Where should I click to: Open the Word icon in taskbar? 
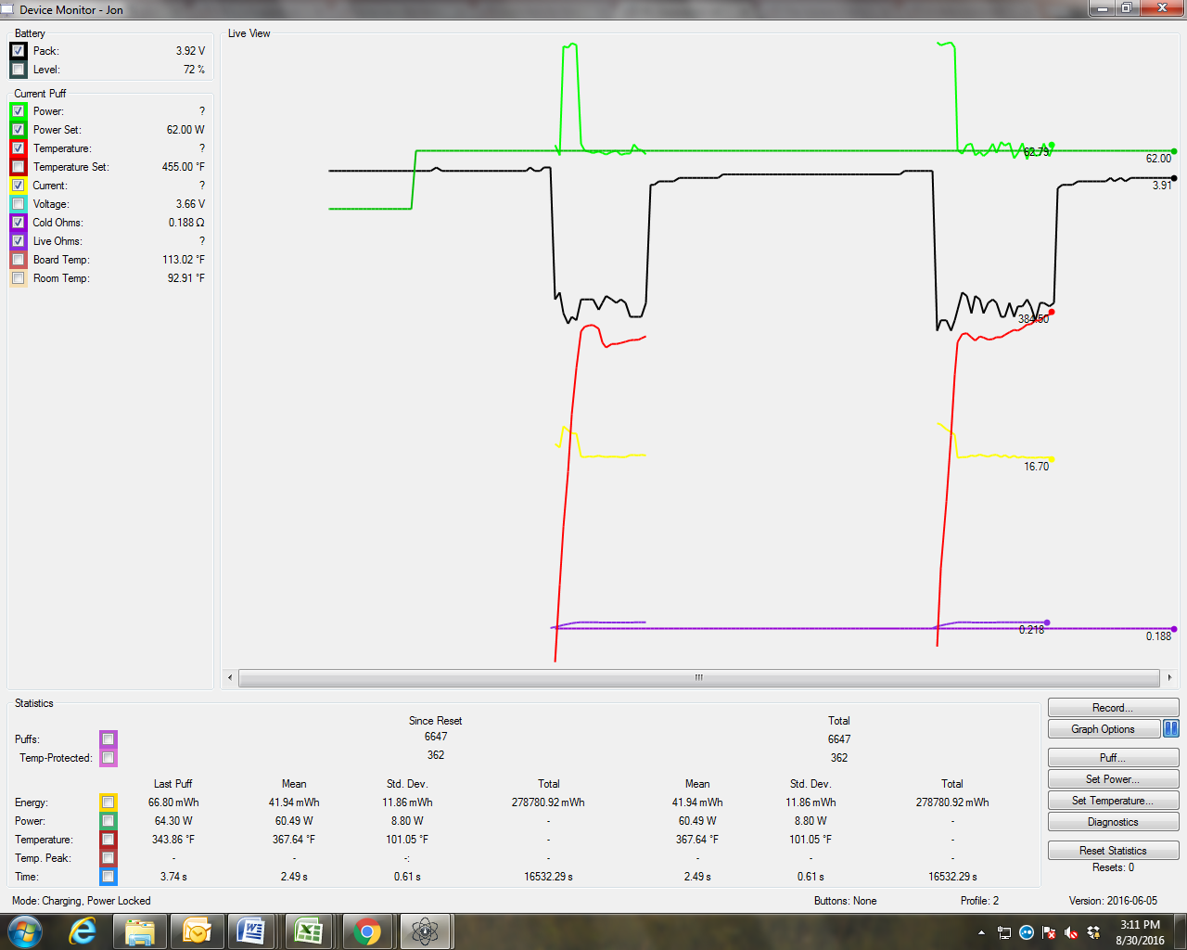click(x=251, y=931)
